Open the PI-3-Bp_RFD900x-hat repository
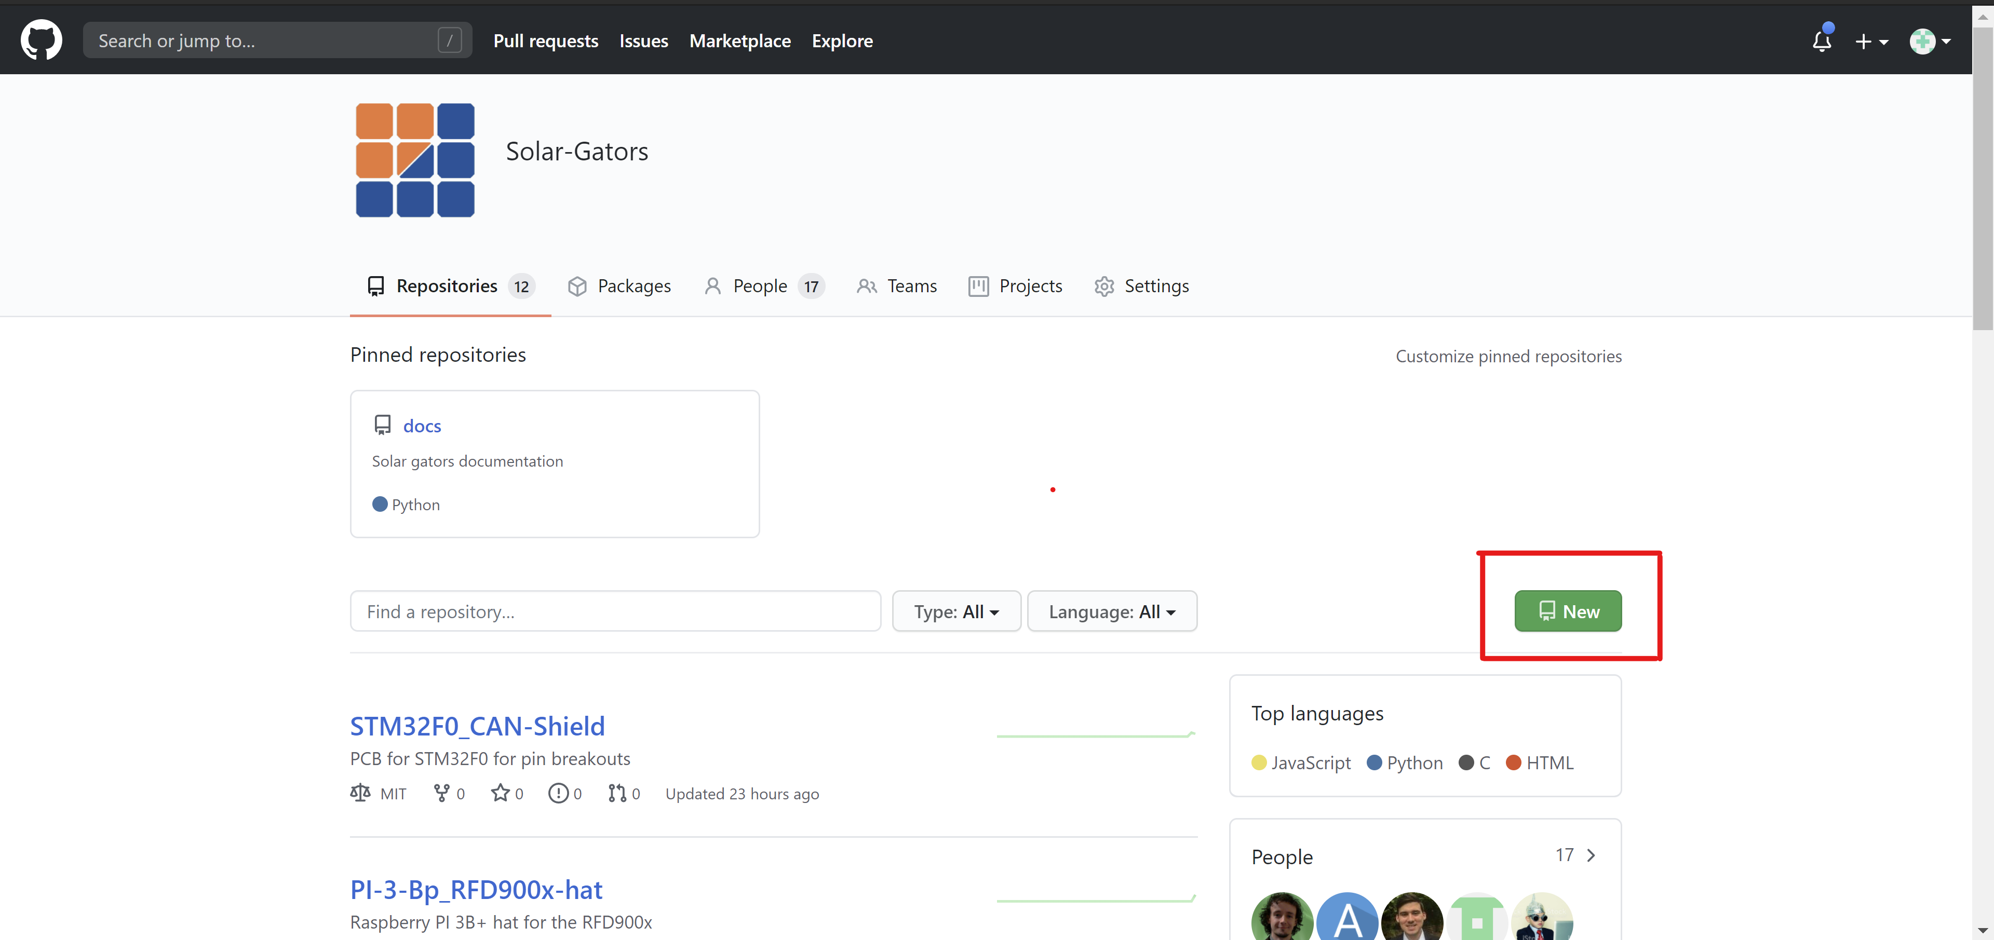 [x=476, y=890]
